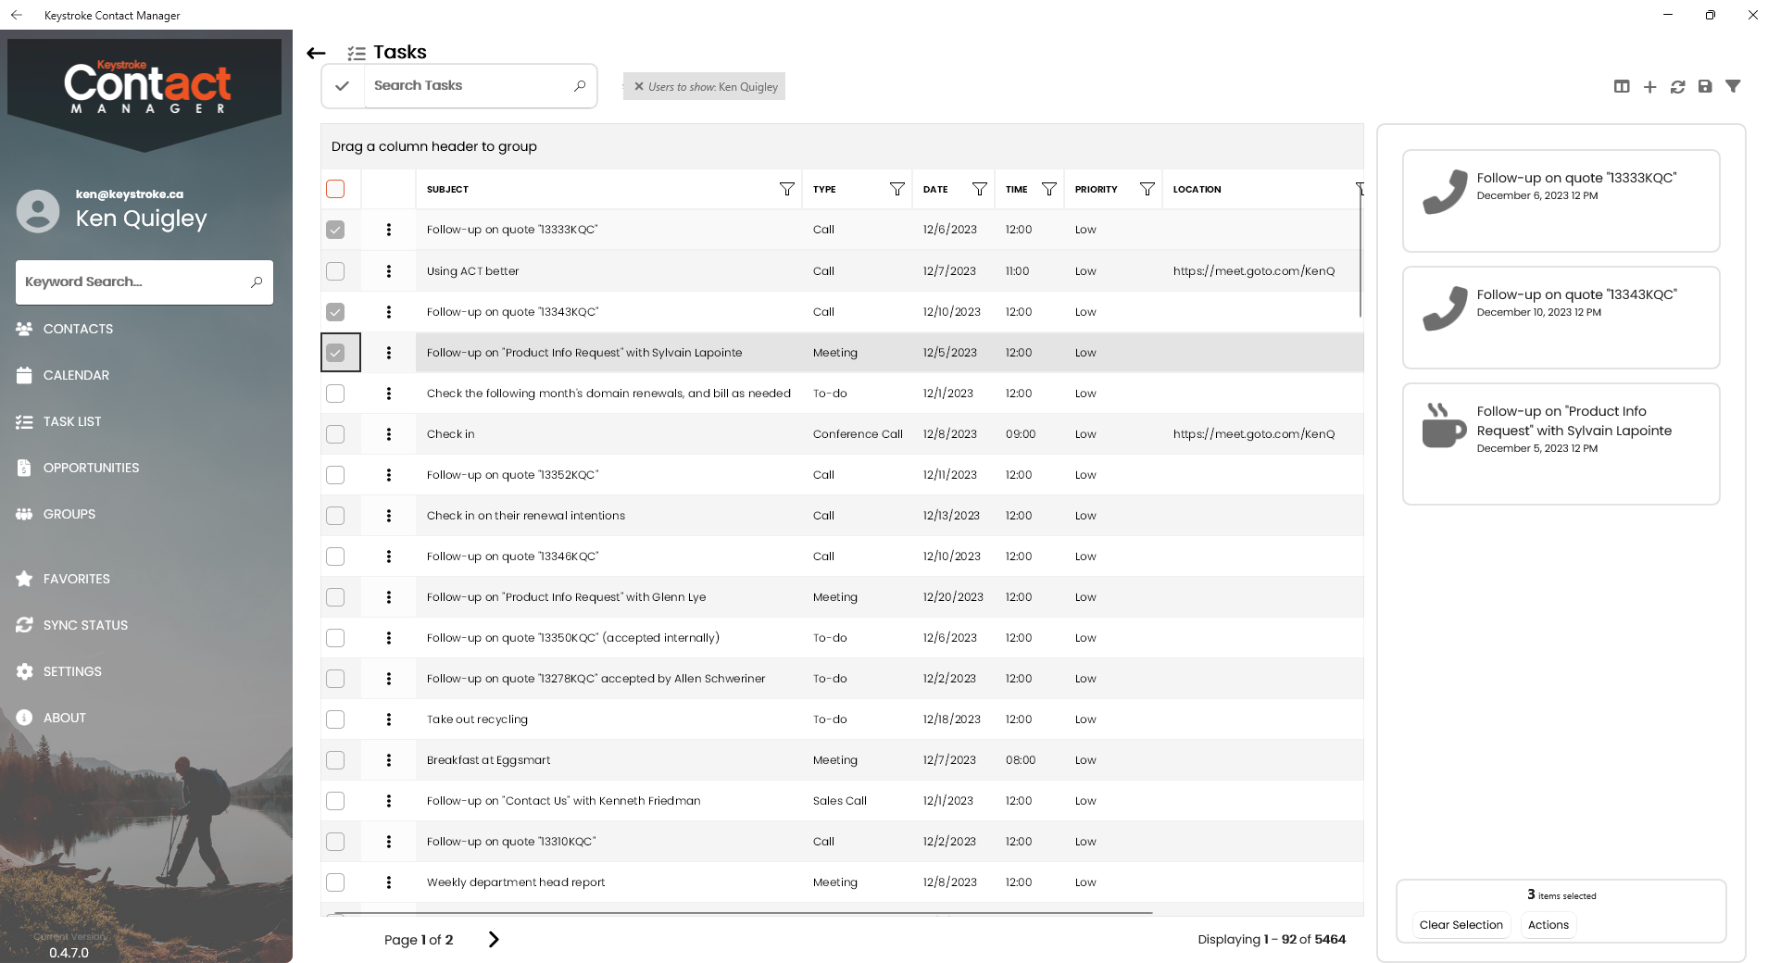Open the Subject column filter
The height and width of the screenshot is (963, 1768).
[786, 189]
